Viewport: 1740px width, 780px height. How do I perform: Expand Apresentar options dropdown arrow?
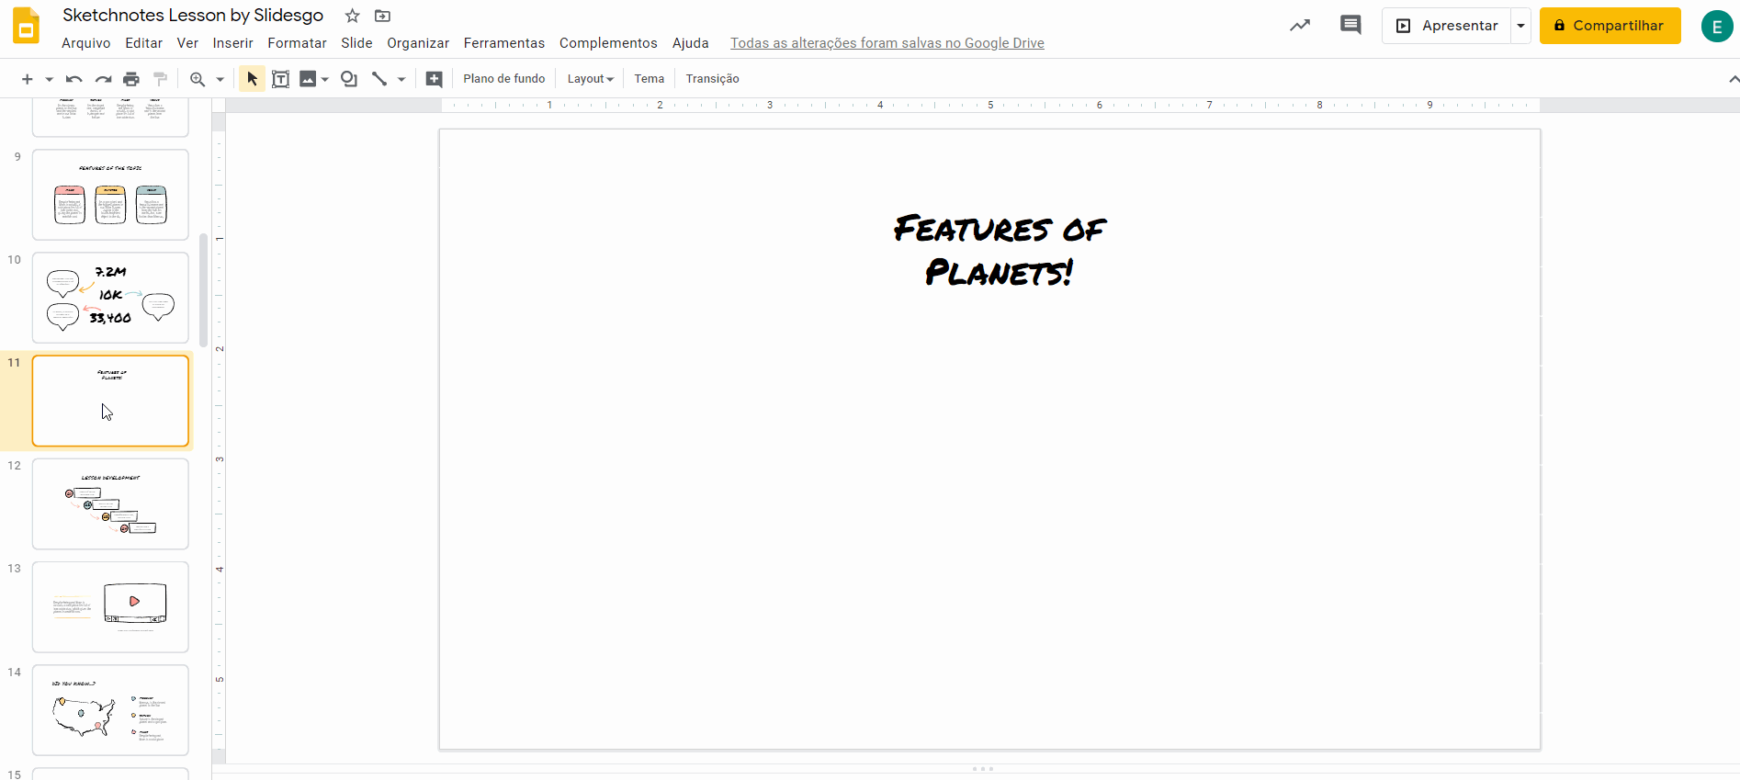[1521, 26]
